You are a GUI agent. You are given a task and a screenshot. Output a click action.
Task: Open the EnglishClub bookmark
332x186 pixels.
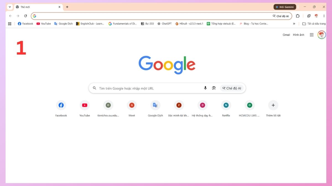point(90,24)
